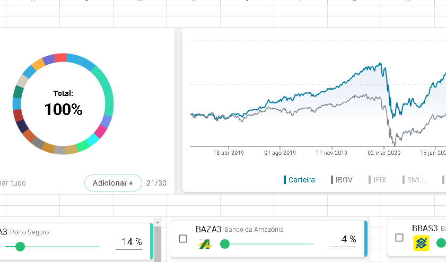This screenshot has height=262, width=446.
Task: Click the Porto Seguro slider handle
Action: pos(20,246)
